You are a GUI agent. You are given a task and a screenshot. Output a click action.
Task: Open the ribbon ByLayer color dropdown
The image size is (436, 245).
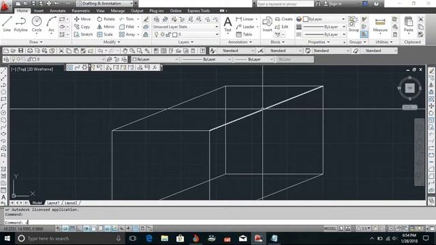[324, 19]
